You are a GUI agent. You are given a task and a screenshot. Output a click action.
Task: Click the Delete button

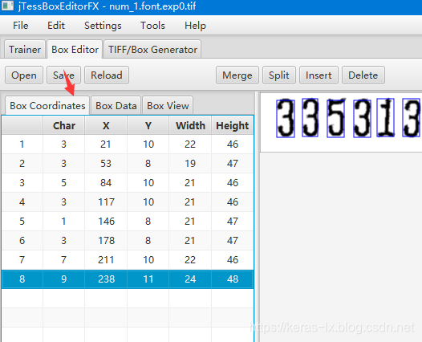coord(363,75)
